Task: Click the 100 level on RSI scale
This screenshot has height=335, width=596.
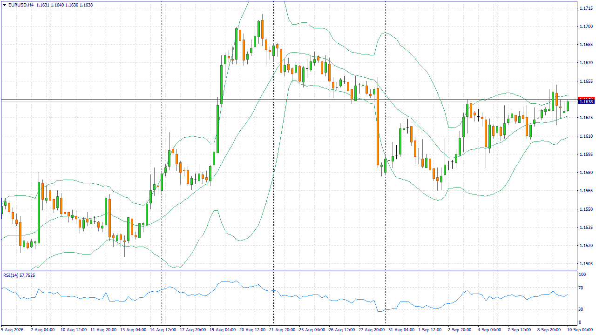Action: tap(582, 275)
